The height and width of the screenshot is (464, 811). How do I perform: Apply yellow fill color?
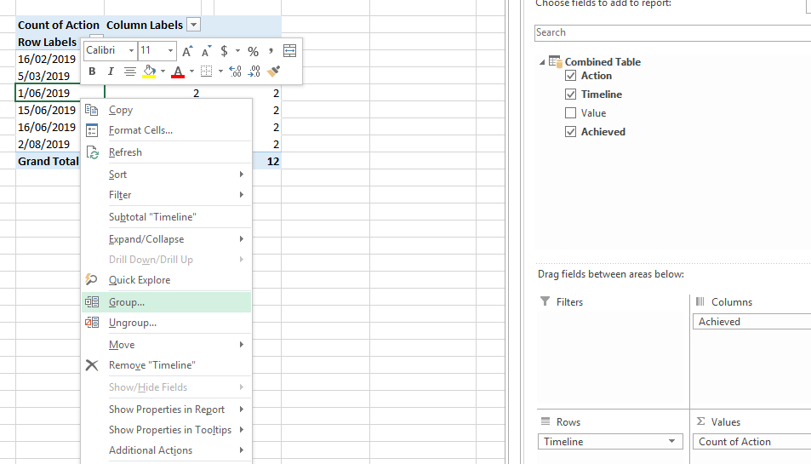150,72
